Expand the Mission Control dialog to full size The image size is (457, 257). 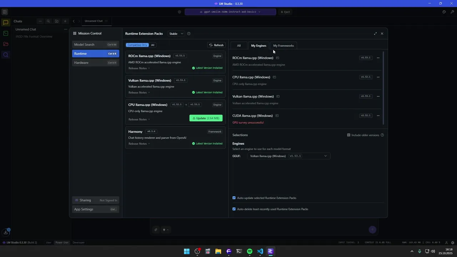pyautogui.click(x=375, y=34)
